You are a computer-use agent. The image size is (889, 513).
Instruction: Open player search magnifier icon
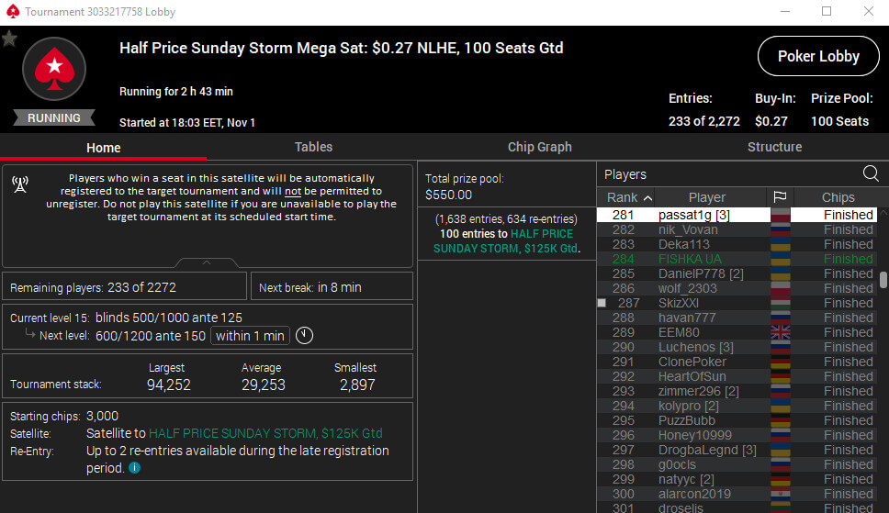871,173
